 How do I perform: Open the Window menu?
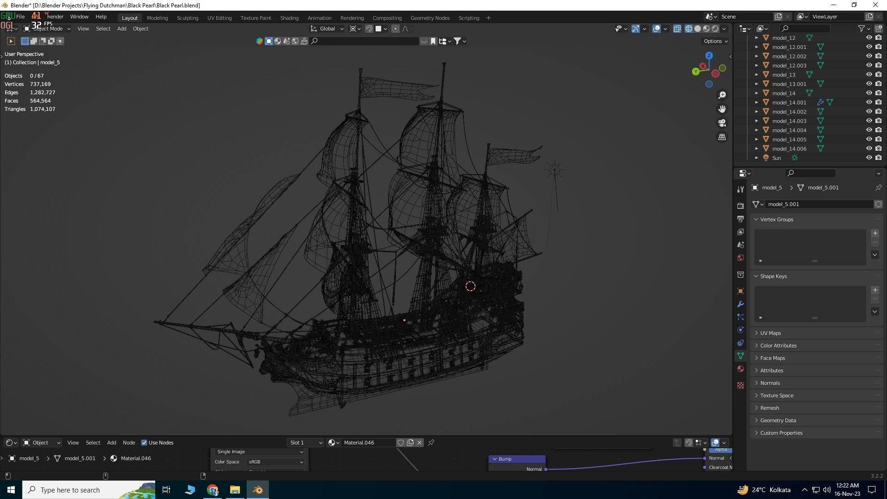point(79,17)
